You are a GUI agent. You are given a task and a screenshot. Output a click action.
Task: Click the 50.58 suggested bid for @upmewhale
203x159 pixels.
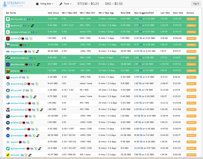[x=145, y=116]
